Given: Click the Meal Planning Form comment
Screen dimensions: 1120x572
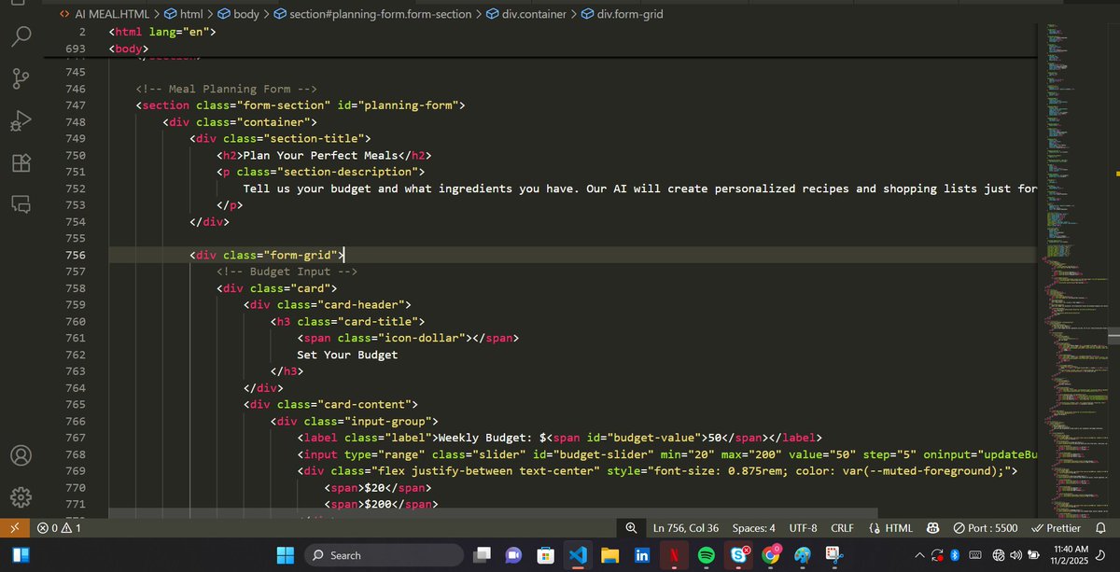Looking at the screenshot, I should tap(227, 89).
